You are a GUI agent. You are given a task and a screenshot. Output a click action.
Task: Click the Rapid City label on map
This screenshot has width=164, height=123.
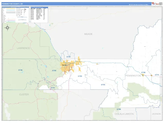(x=64, y=65)
